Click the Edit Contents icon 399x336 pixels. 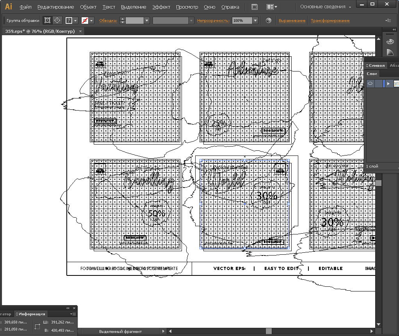(57, 20)
